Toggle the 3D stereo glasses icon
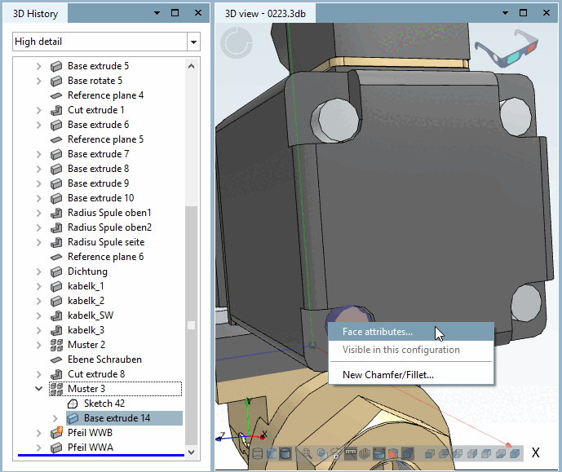Viewport: 562px width, 472px height. tap(507, 49)
